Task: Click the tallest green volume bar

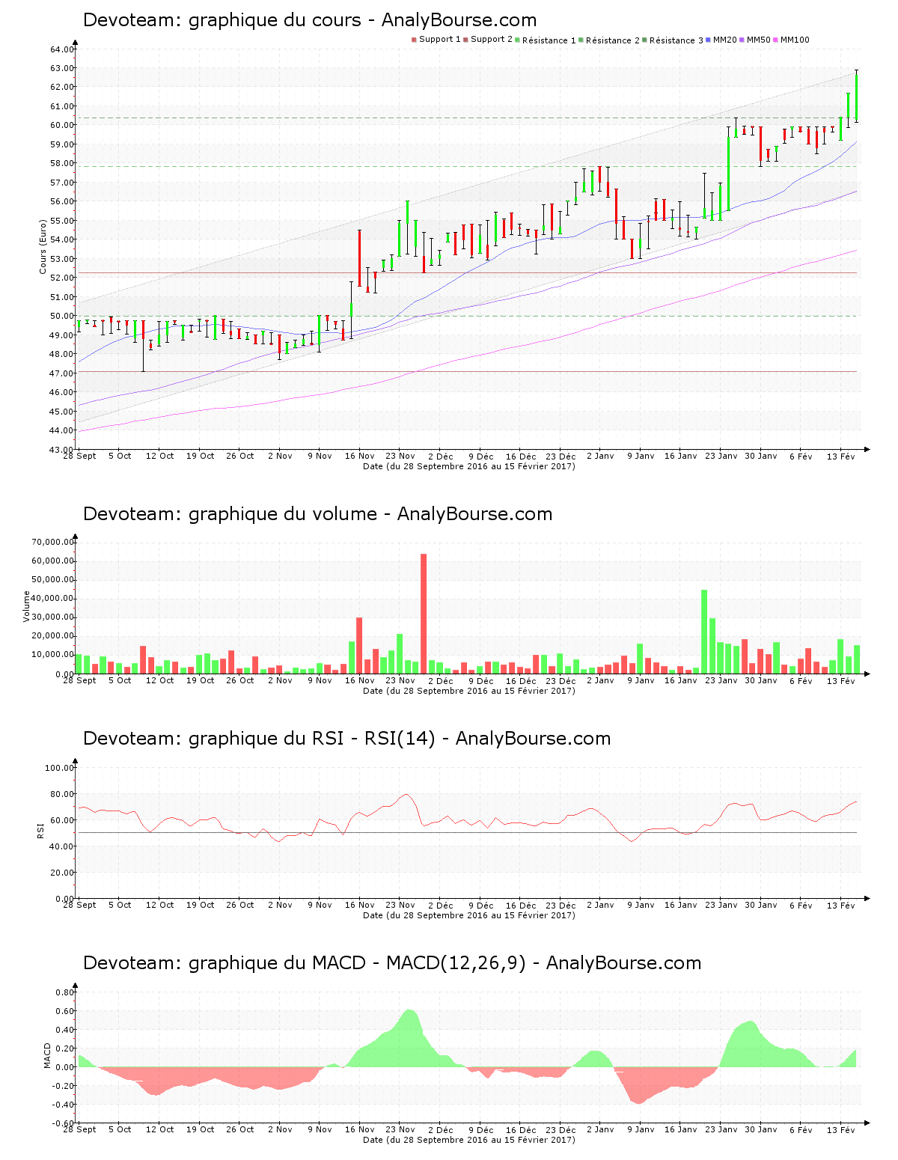Action: click(704, 632)
